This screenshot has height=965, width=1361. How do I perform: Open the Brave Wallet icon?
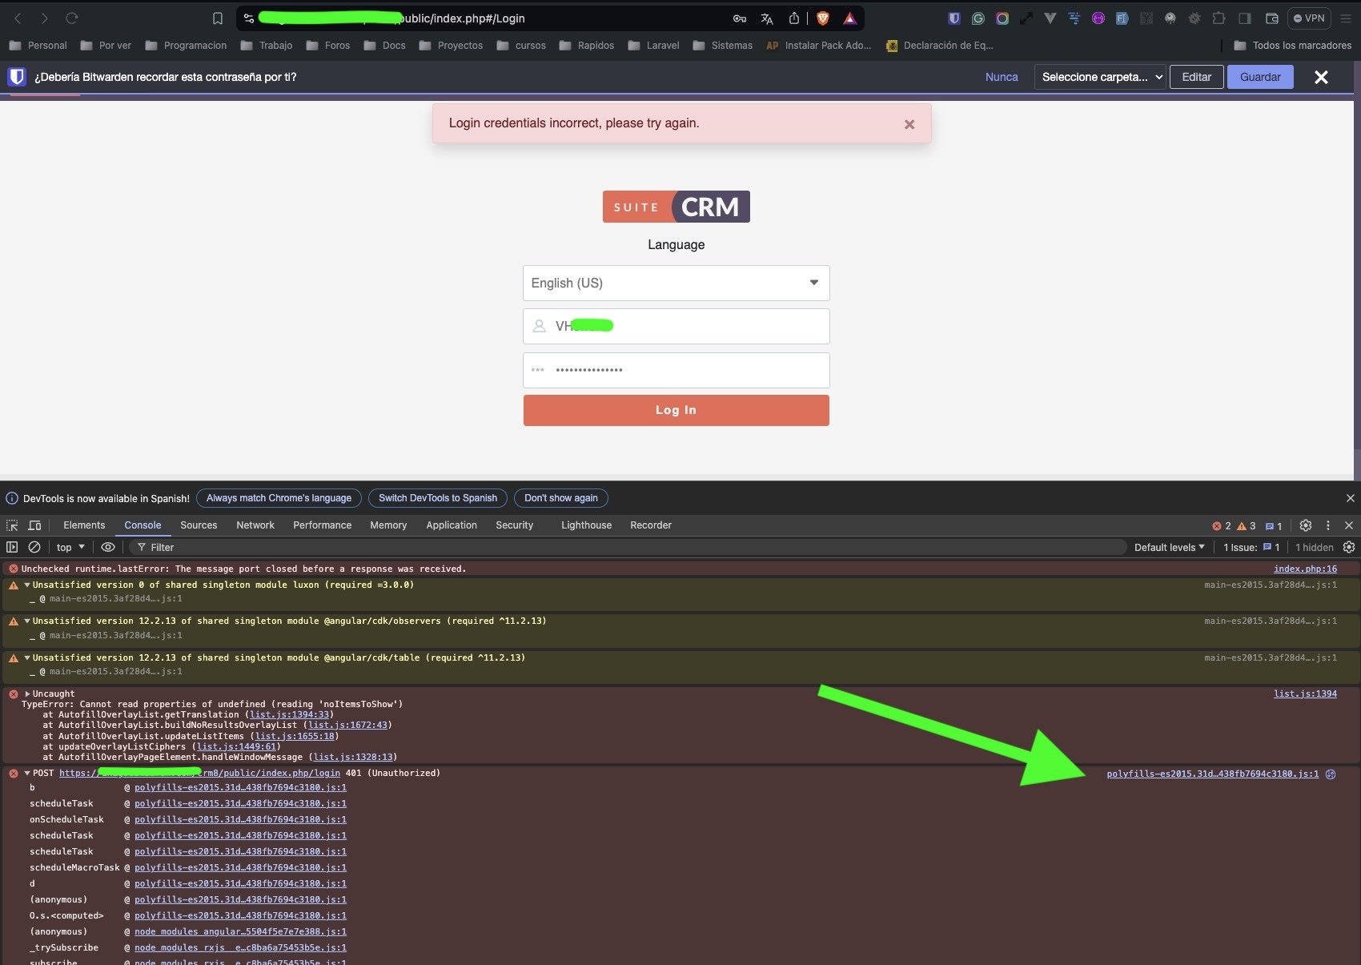coord(1271,18)
